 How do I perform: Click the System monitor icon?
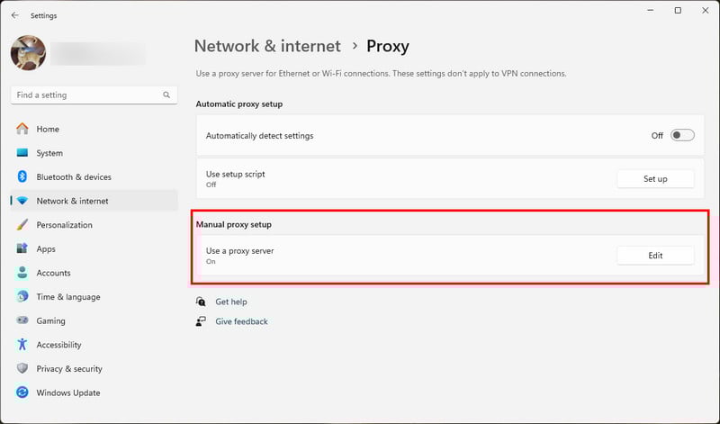[22, 152]
